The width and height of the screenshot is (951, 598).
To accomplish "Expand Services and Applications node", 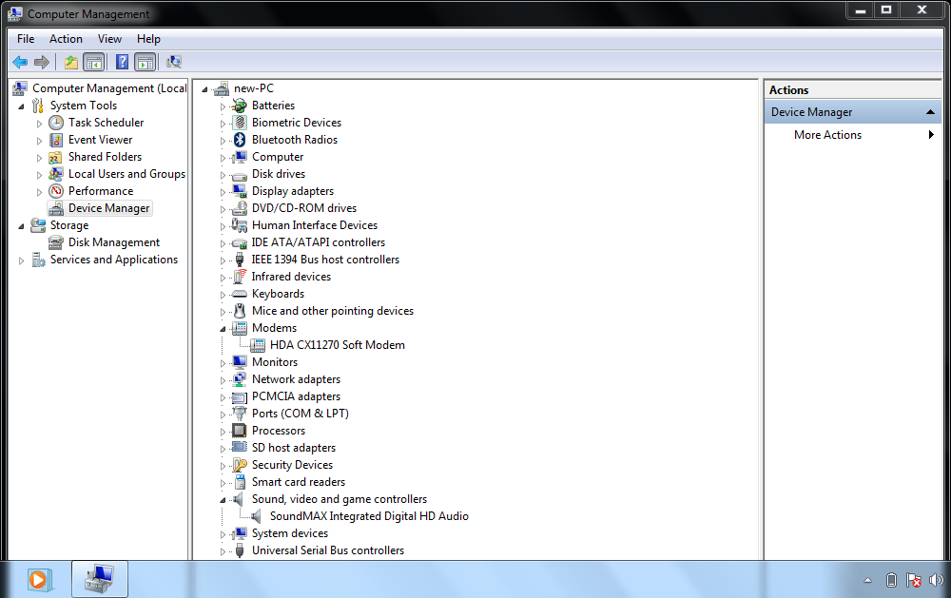I will click(x=21, y=260).
